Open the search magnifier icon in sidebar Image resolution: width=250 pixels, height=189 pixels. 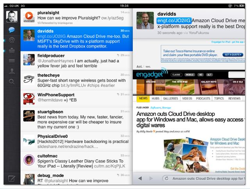12,82
